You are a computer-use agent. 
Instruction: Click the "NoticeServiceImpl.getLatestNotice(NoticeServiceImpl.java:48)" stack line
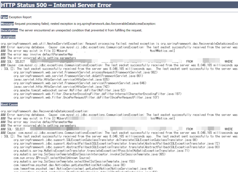[83, 169]
